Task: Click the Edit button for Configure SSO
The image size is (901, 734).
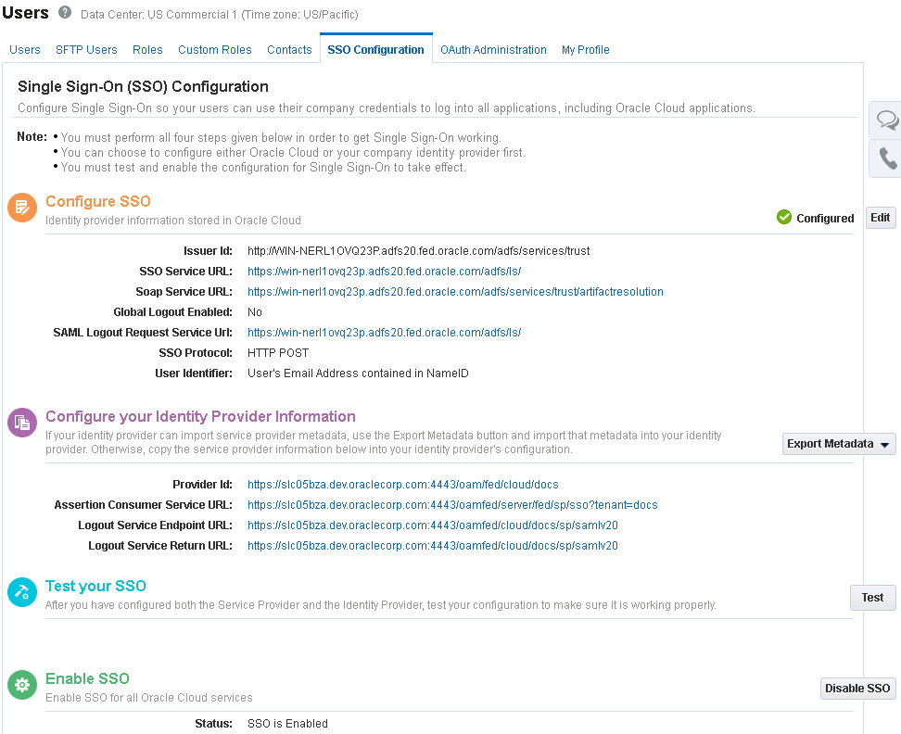Action: coord(880,218)
